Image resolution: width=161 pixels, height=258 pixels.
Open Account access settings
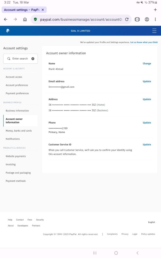(x=14, y=77)
